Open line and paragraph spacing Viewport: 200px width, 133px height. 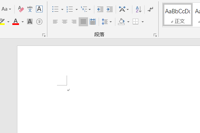tap(105, 22)
